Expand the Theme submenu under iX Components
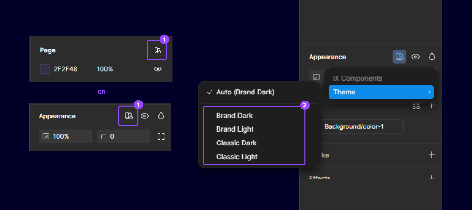 tap(381, 92)
